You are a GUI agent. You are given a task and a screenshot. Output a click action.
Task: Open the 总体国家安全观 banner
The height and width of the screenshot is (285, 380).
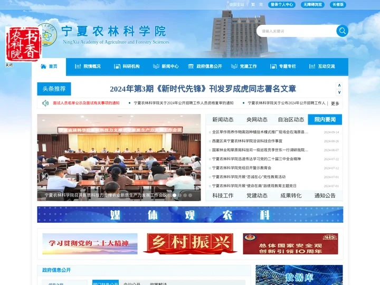coord(290,244)
